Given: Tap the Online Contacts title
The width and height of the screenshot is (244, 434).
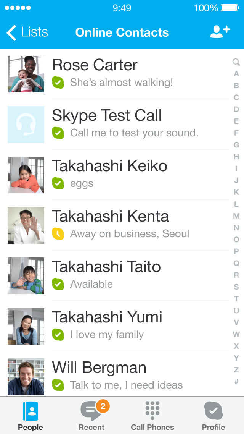Looking at the screenshot, I should [122, 32].
